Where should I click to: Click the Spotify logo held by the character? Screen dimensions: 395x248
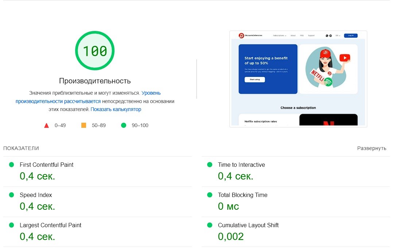pyautogui.click(x=328, y=82)
